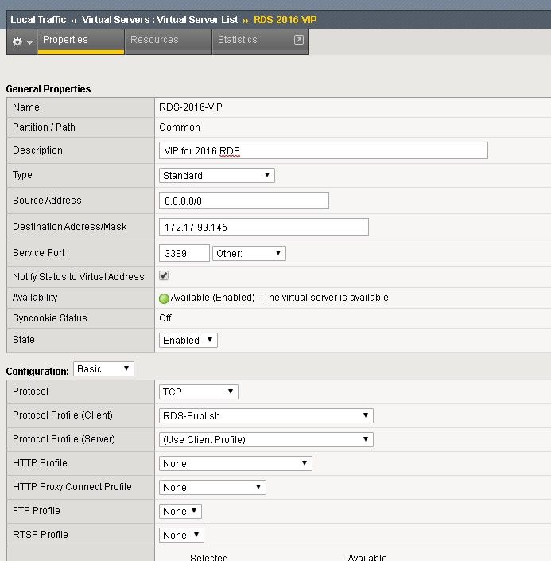Open the Type dropdown showing Standard
Screen dimensions: 551x561
point(217,176)
